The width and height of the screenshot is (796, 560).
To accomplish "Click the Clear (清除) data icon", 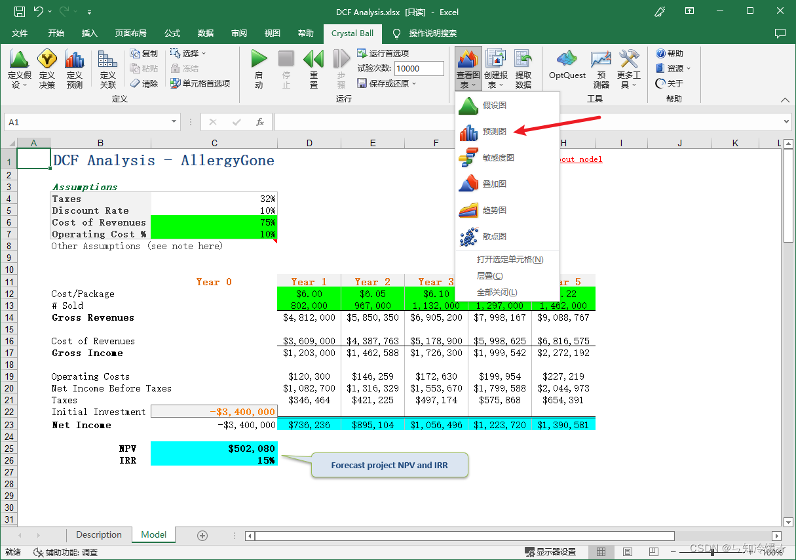I will click(143, 83).
